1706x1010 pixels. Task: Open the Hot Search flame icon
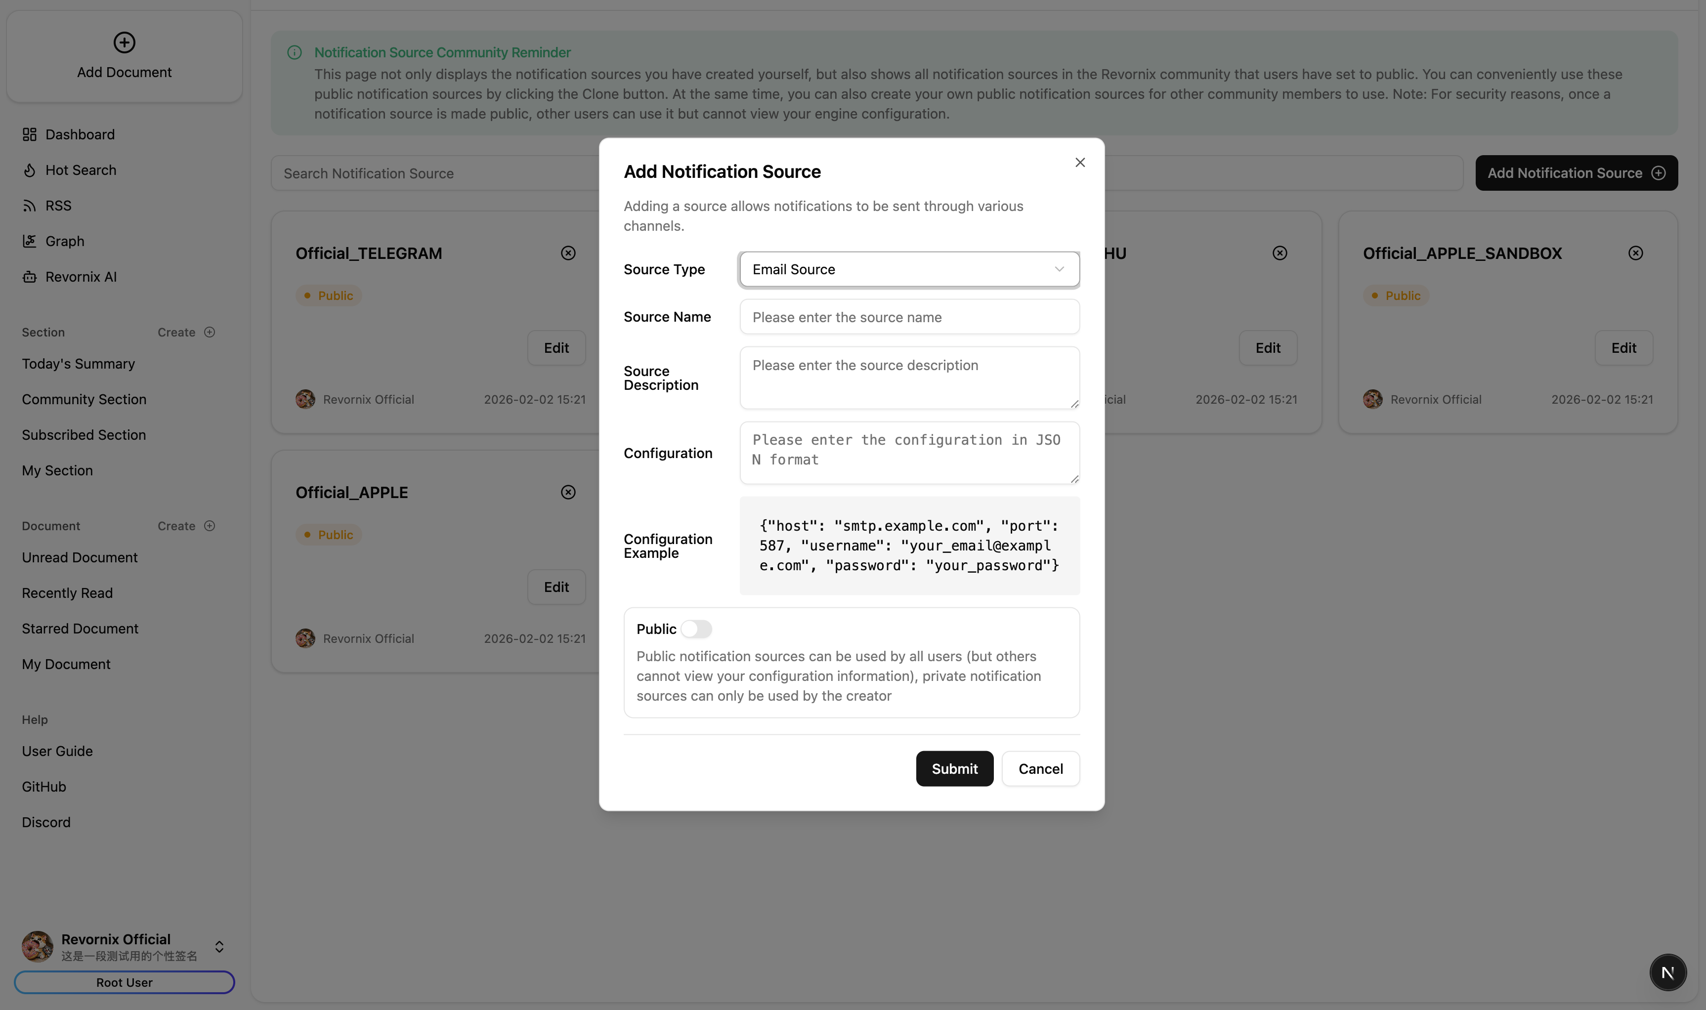pyautogui.click(x=29, y=170)
